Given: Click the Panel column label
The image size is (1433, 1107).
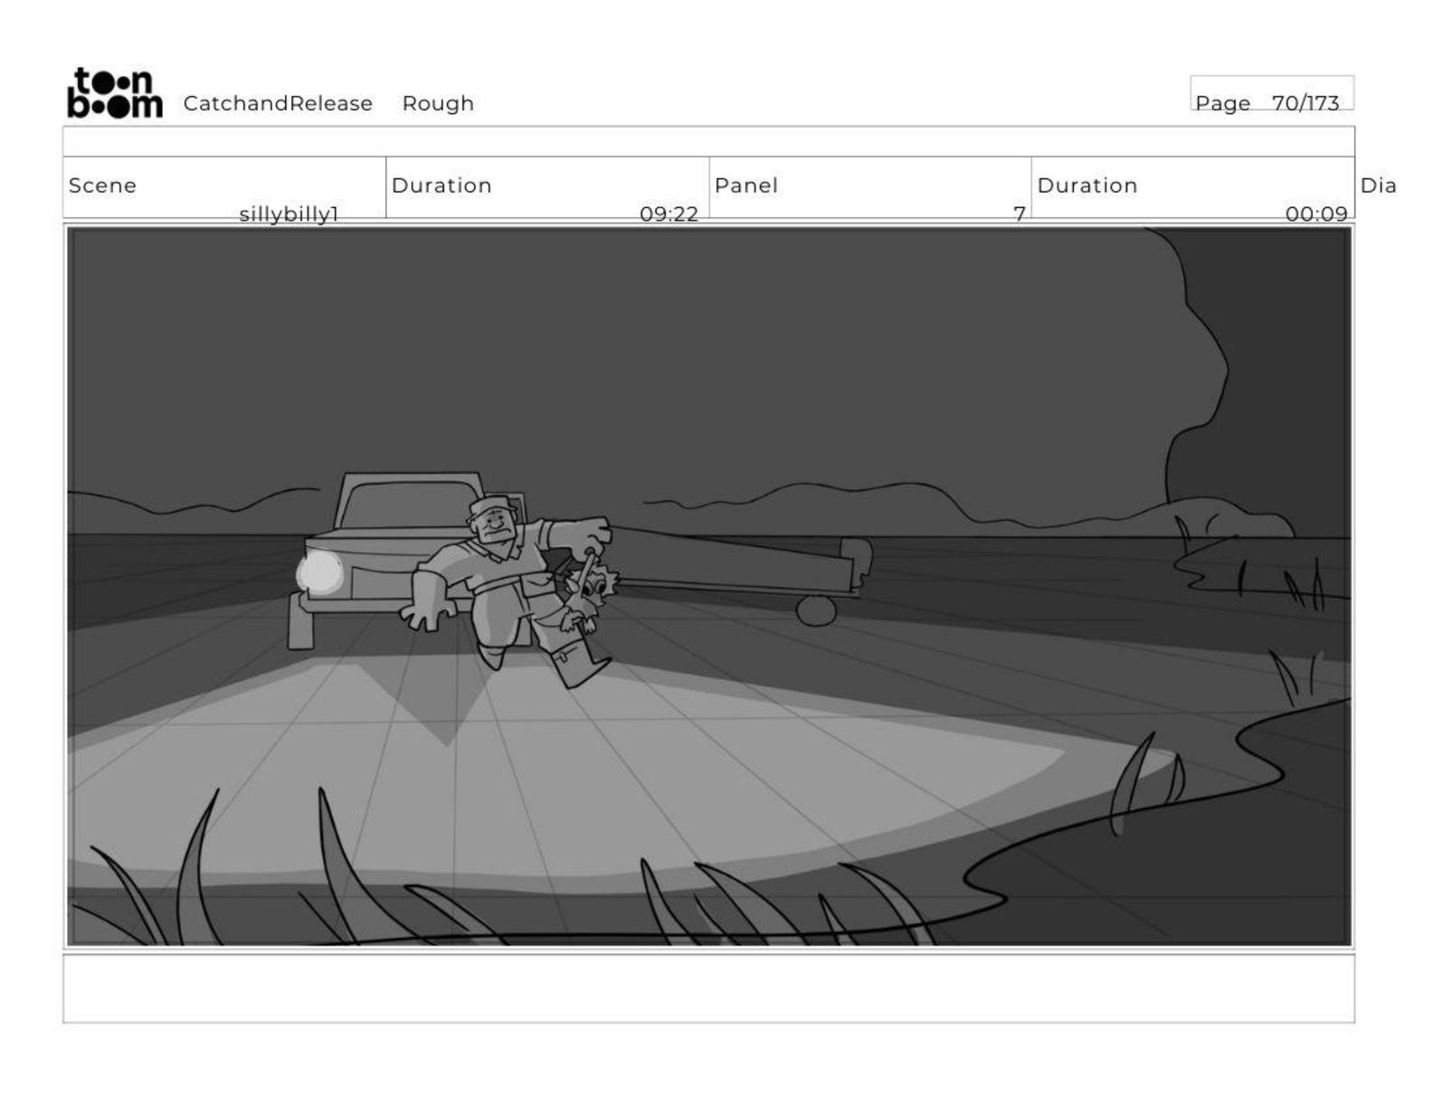Looking at the screenshot, I should point(745,185).
